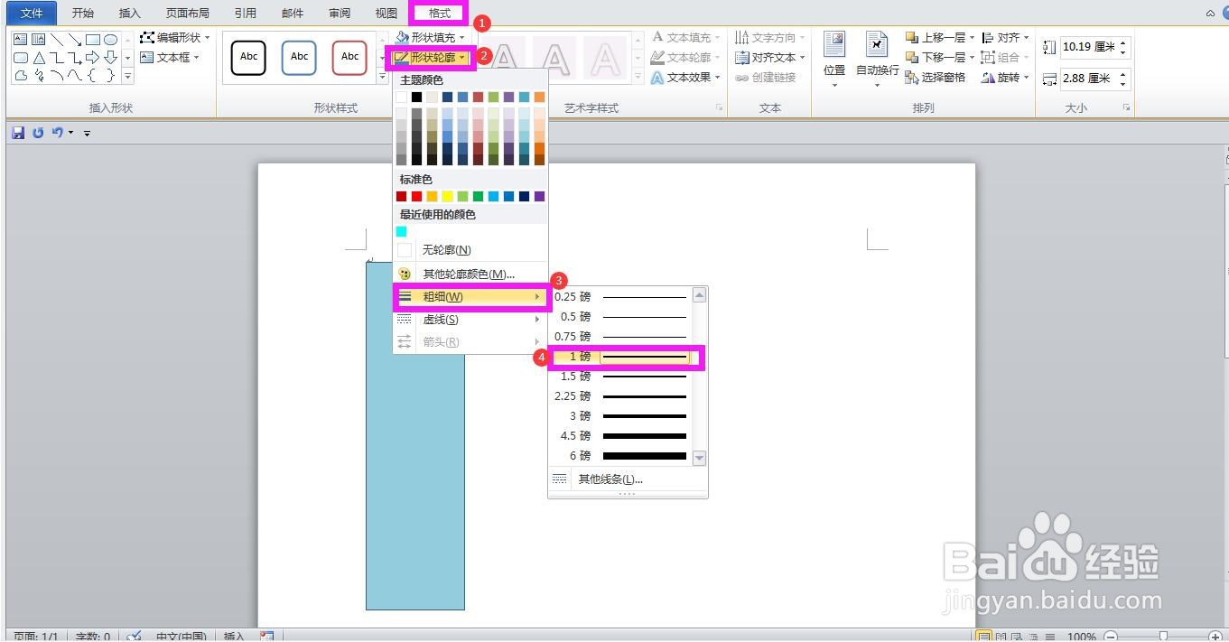Click the zoom slider in the status bar
The image size is (1229, 642).
tap(1163, 637)
